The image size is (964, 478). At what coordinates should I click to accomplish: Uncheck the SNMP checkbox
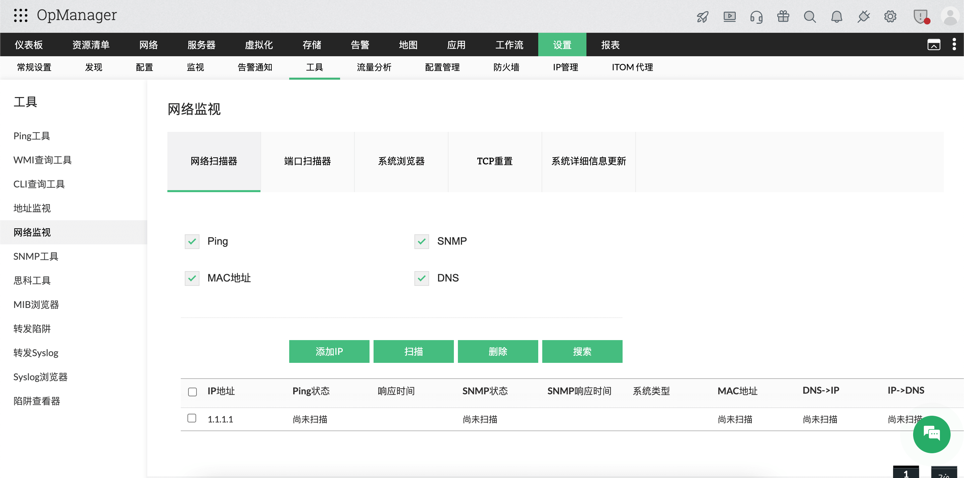pos(422,241)
